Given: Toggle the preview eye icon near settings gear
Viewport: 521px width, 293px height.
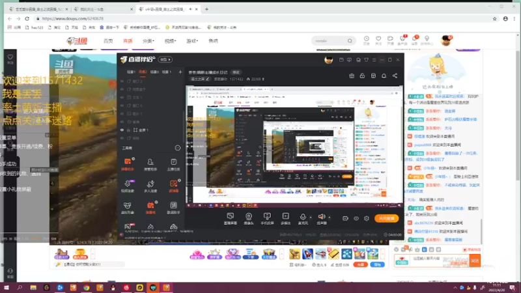Looking at the screenshot, I should tap(356, 218).
